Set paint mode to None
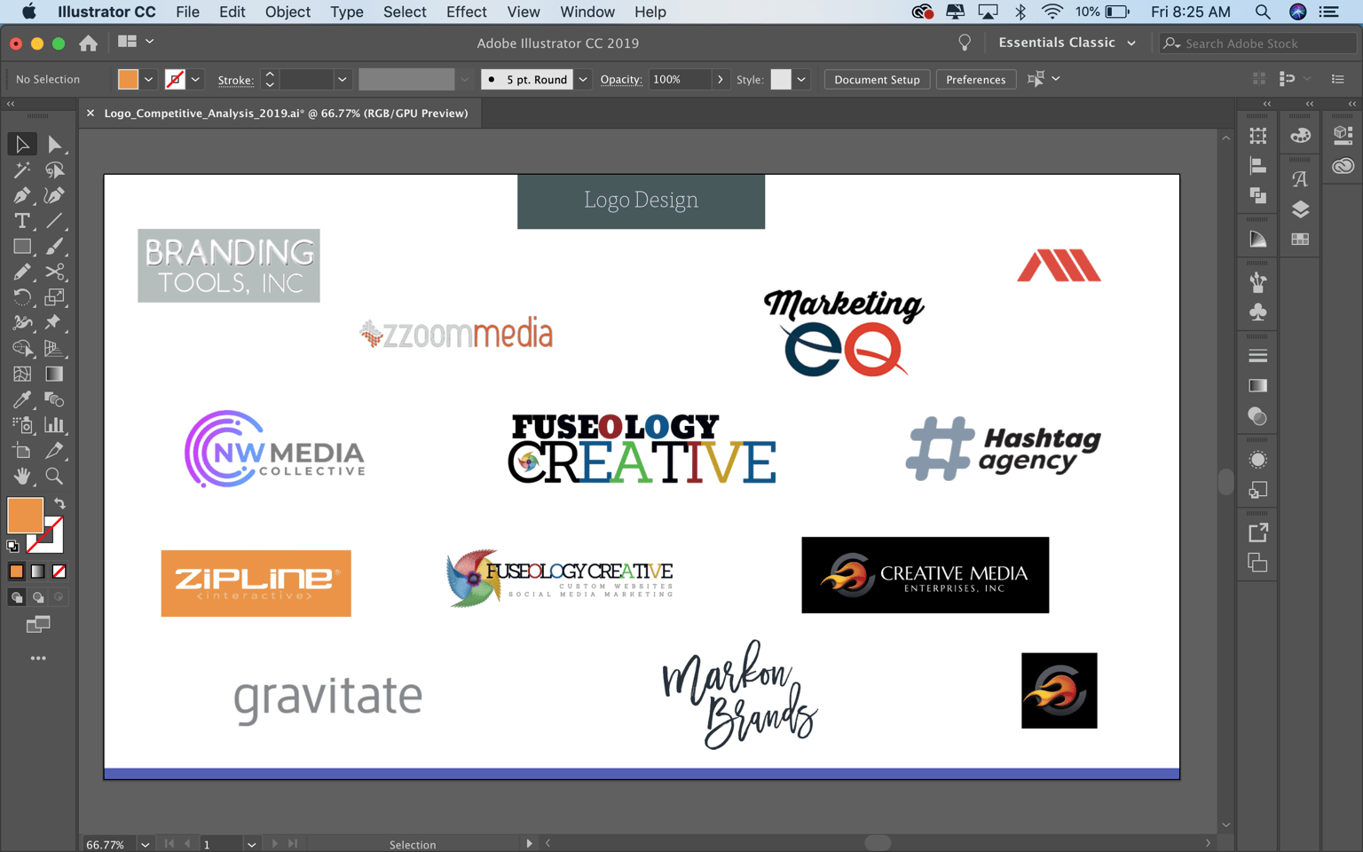This screenshot has width=1363, height=852. click(59, 572)
